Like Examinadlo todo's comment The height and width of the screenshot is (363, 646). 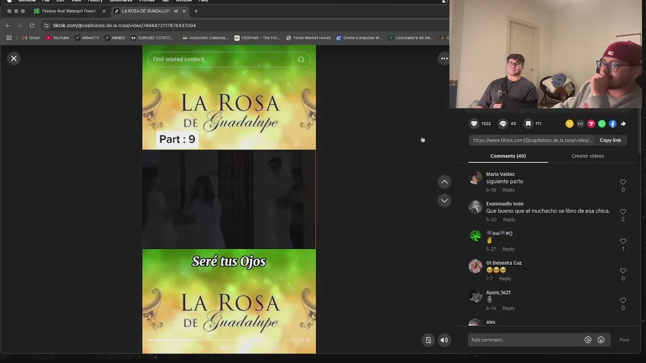[x=623, y=212]
